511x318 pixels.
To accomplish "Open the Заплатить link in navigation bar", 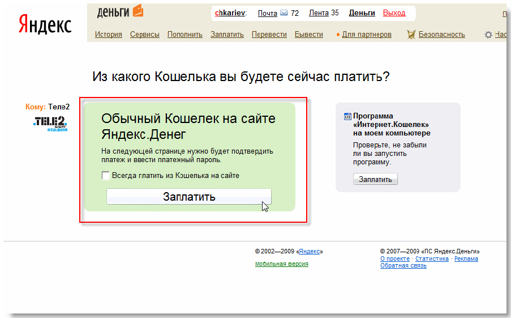I will [227, 34].
